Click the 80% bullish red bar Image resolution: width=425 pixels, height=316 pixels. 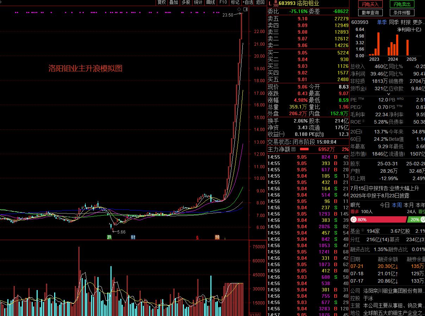point(378,219)
